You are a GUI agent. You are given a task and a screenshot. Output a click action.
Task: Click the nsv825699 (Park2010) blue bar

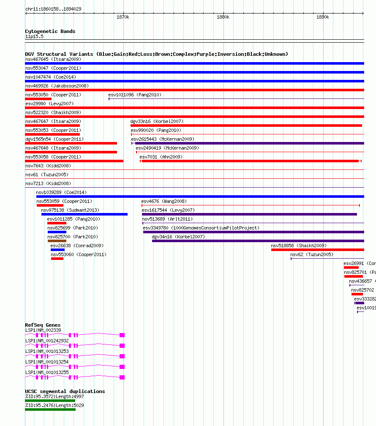click(x=57, y=232)
